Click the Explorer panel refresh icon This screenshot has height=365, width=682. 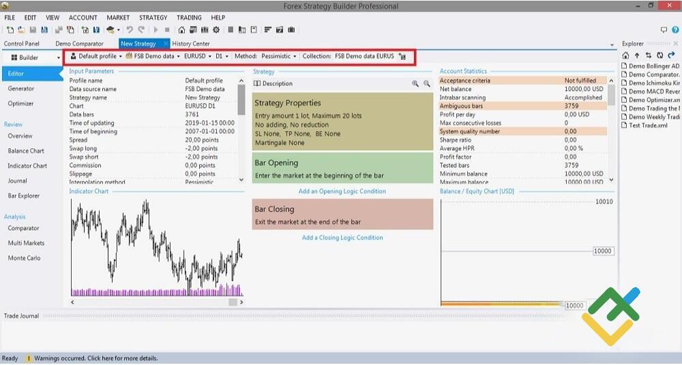coord(659,55)
